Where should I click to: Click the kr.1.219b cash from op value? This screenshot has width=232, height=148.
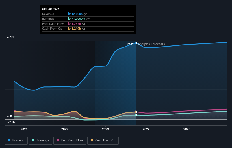(x=74, y=29)
